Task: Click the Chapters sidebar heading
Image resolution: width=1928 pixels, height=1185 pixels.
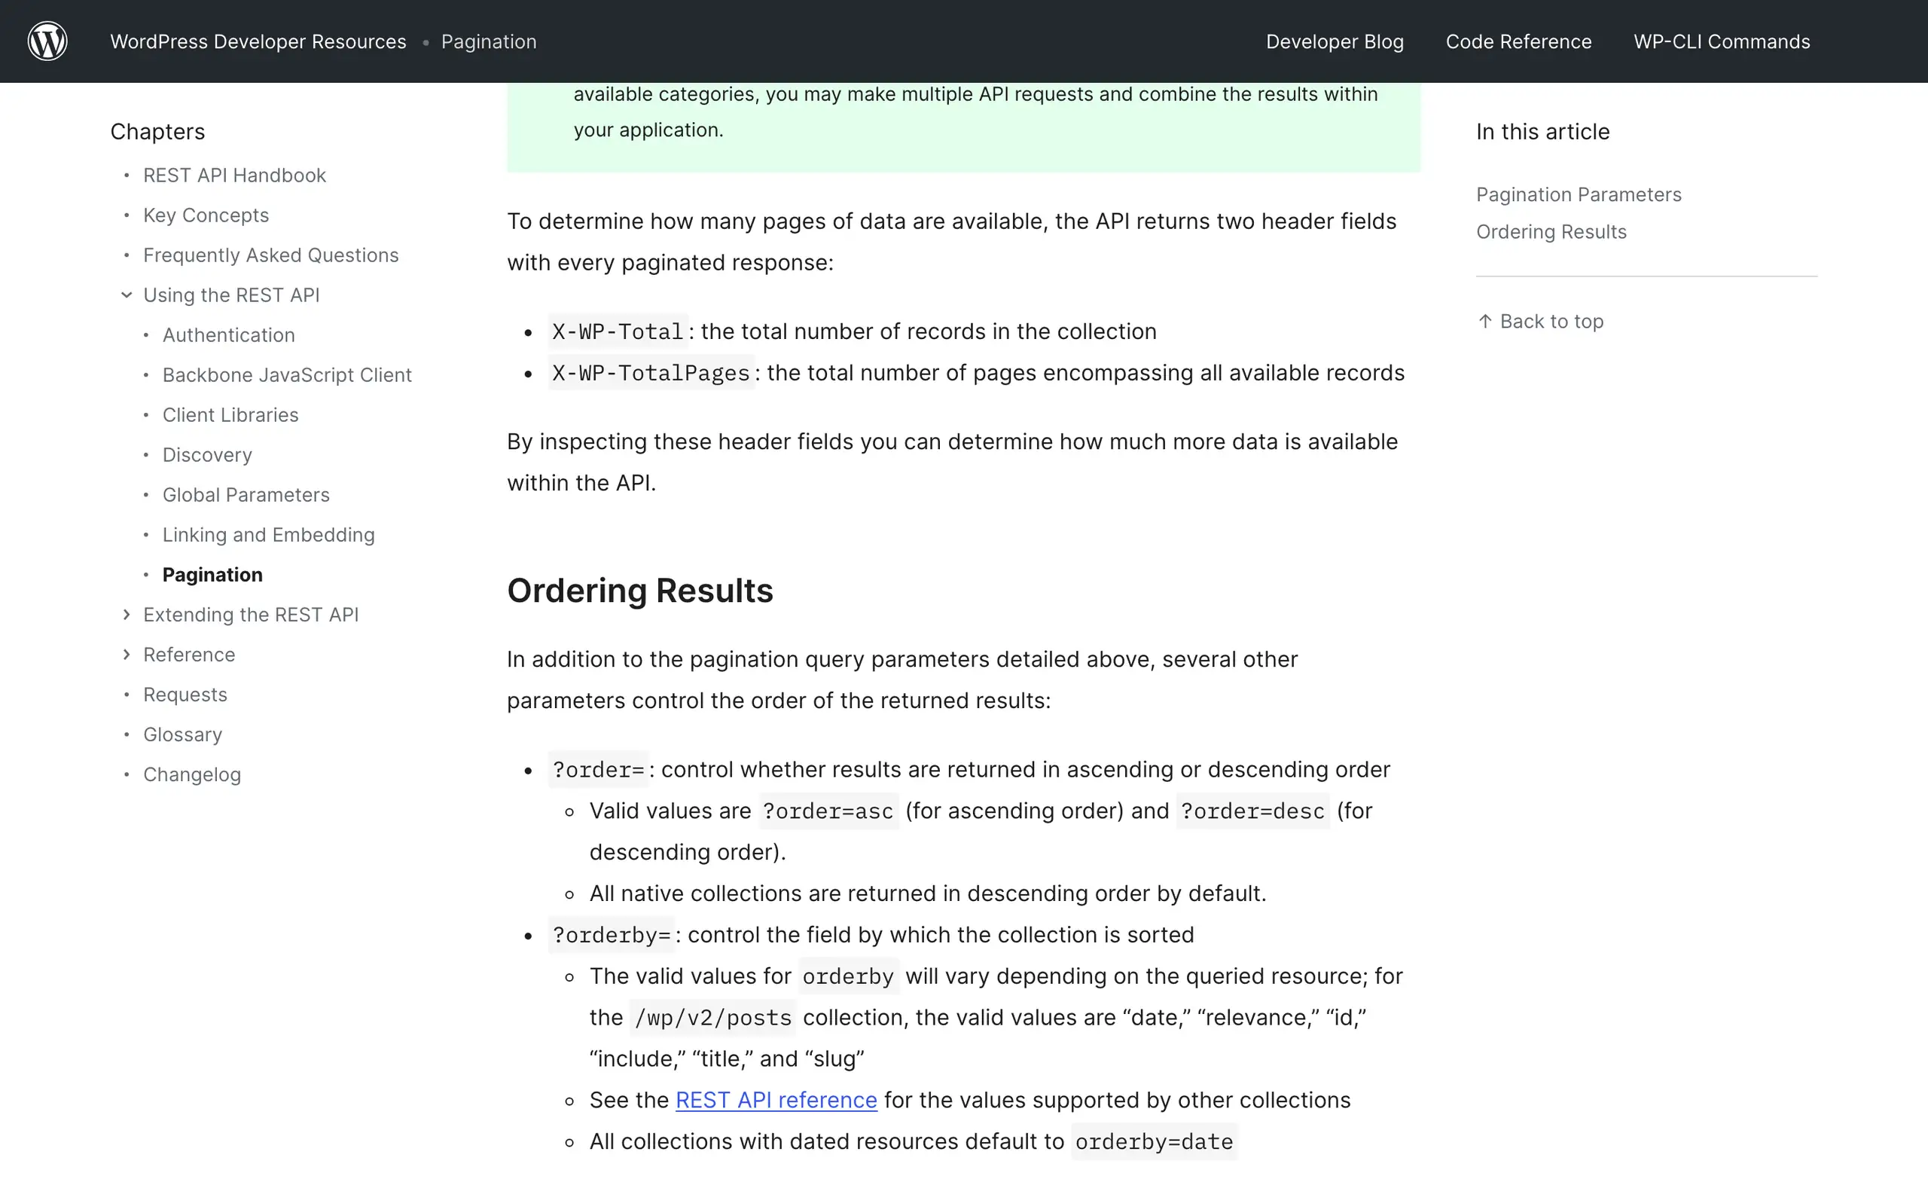Action: (x=157, y=132)
